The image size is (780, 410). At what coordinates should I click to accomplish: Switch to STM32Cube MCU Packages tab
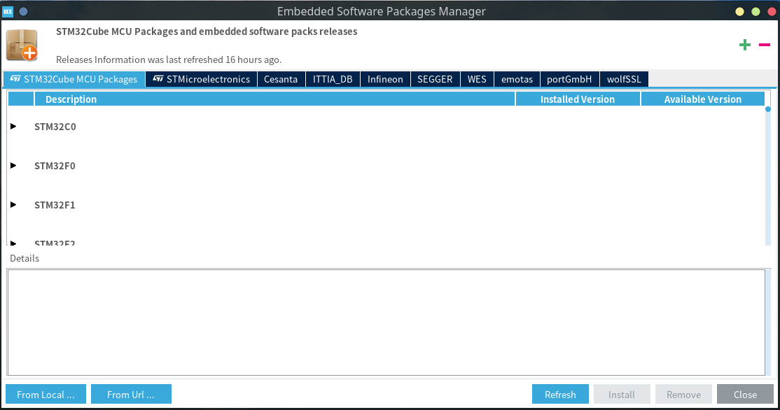74,79
